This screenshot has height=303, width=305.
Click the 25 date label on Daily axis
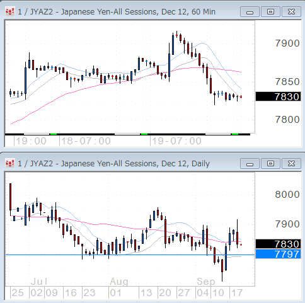(x=18, y=293)
